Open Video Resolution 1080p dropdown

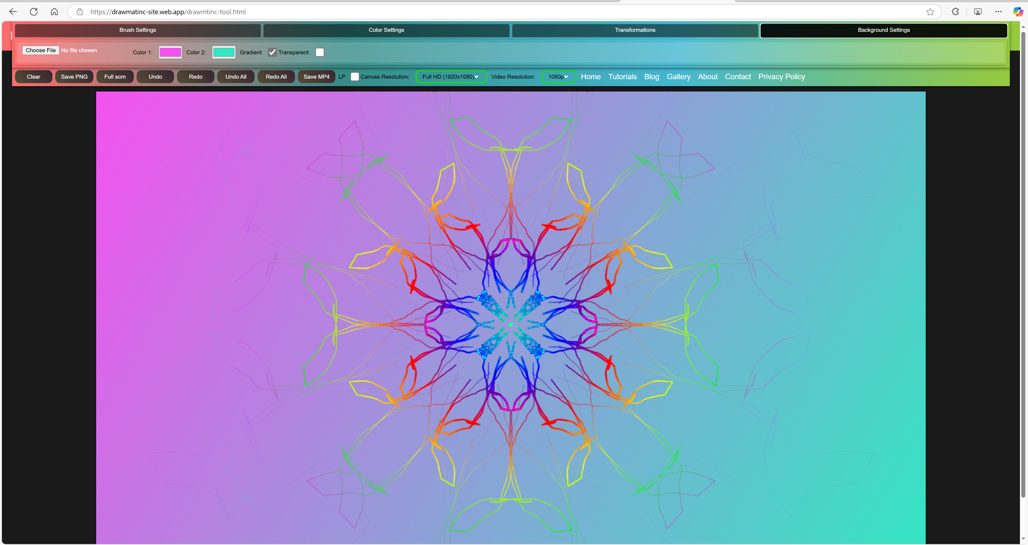[x=559, y=77]
